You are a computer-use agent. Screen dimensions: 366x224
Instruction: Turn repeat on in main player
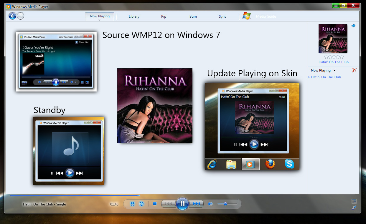pos(141,204)
